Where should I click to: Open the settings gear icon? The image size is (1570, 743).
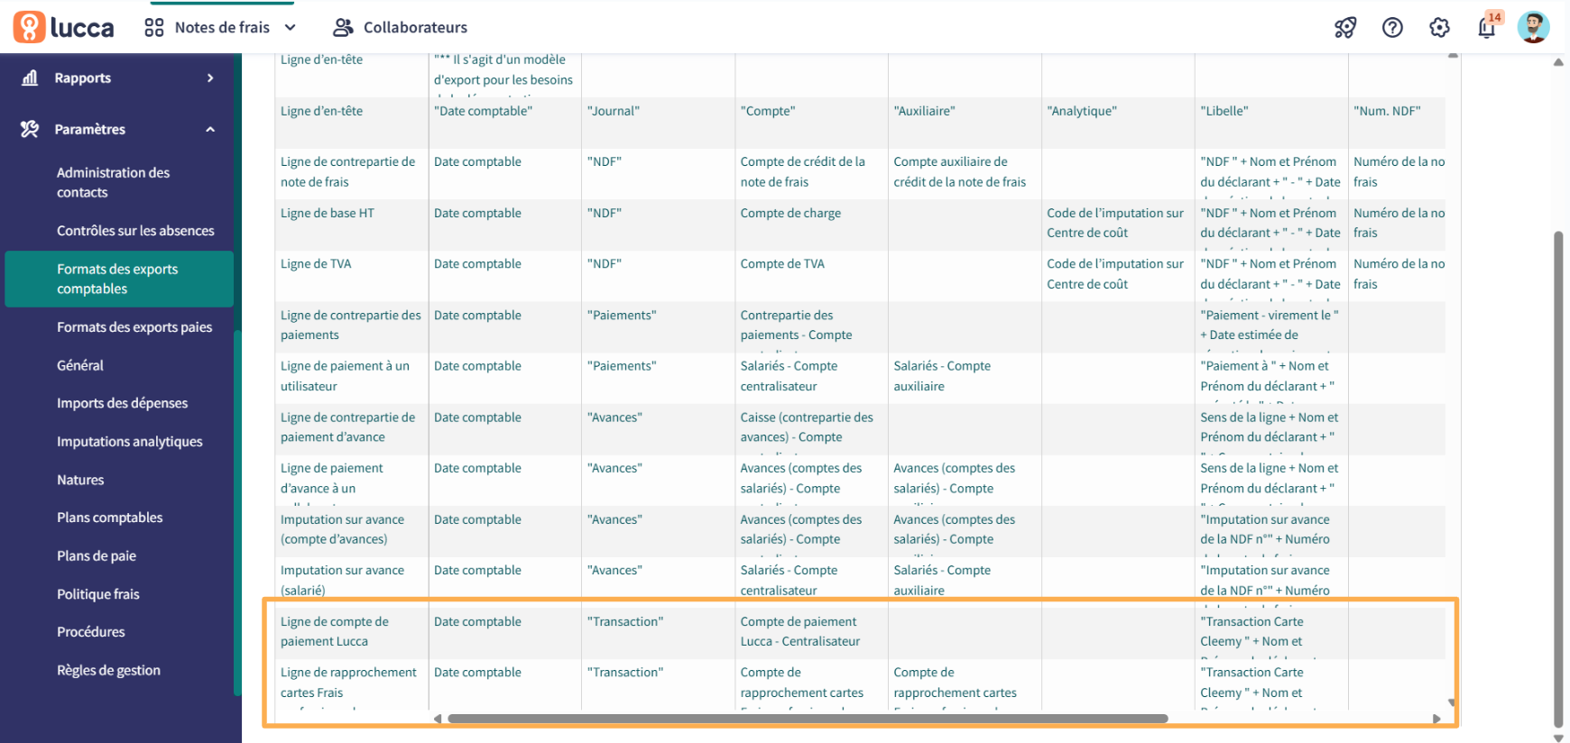(1439, 27)
